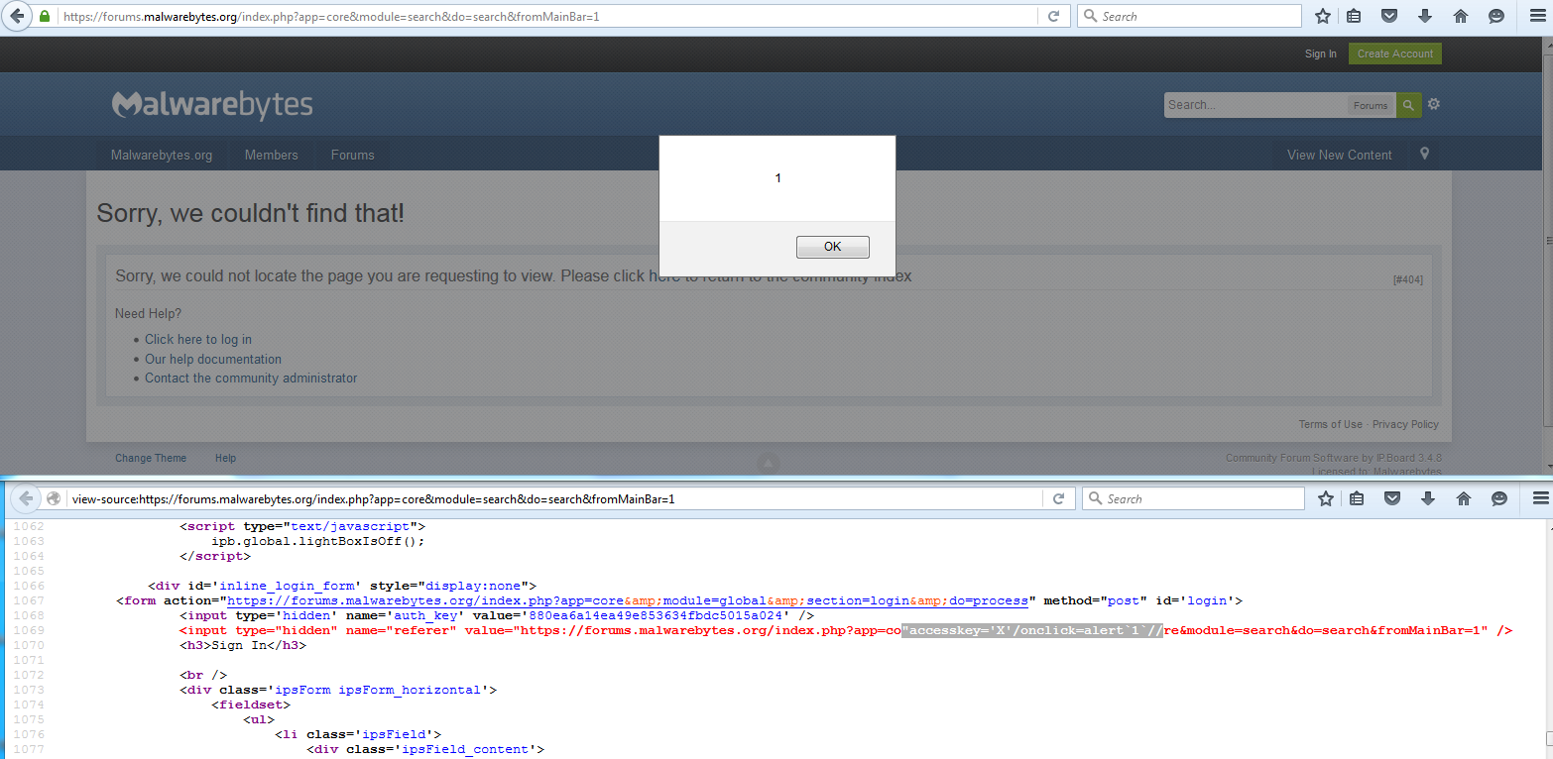Image resolution: width=1553 pixels, height=759 pixels.
Task: Show bookmarks list in view-source window
Action: [1358, 498]
